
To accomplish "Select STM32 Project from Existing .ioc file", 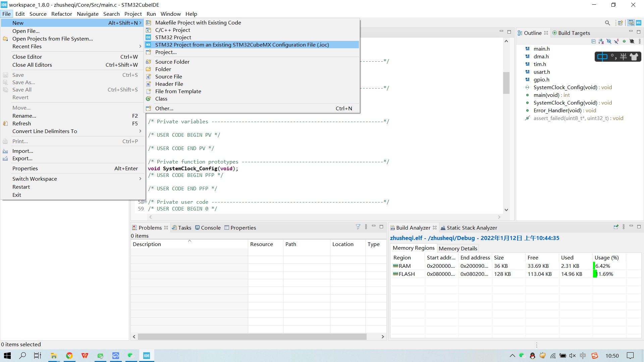I will pos(241,45).
